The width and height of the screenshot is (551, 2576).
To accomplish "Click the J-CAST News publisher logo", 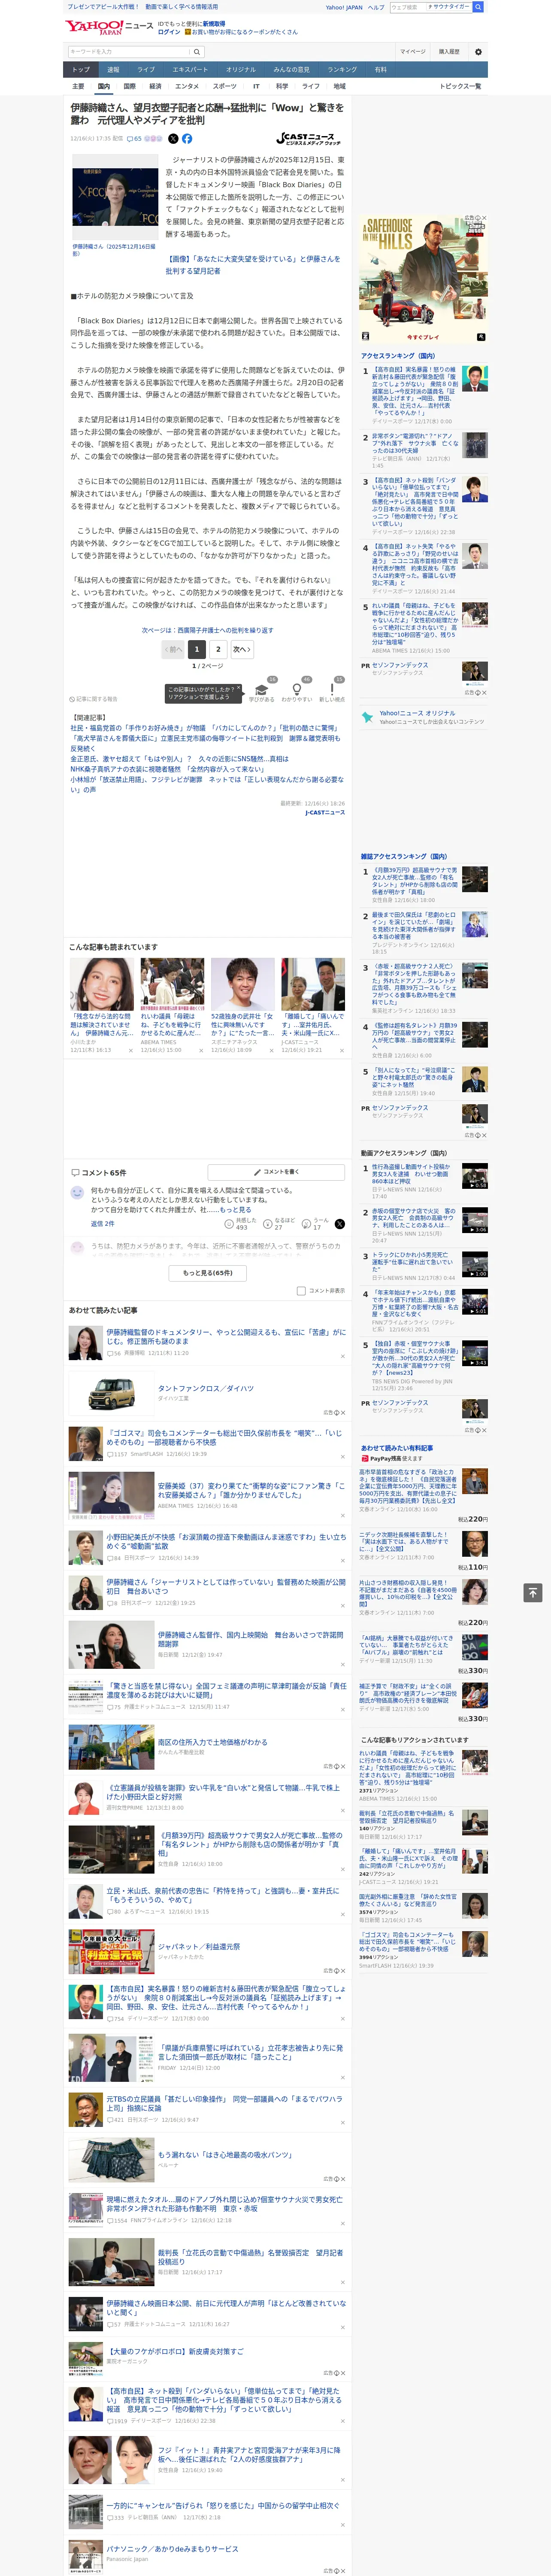I will 308,139.
